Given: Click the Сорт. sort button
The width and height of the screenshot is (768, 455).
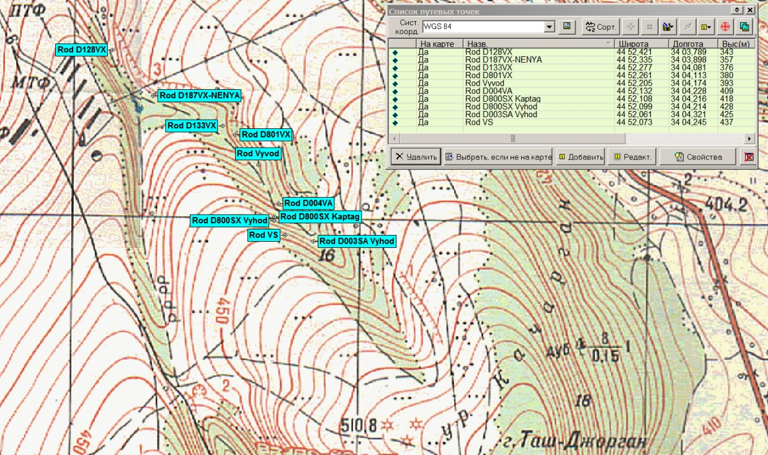Looking at the screenshot, I should coord(601,27).
